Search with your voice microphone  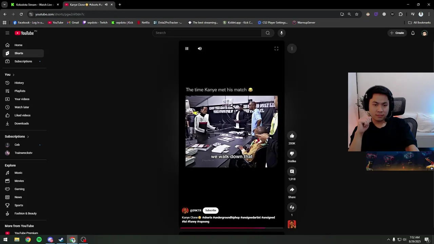click(281, 33)
